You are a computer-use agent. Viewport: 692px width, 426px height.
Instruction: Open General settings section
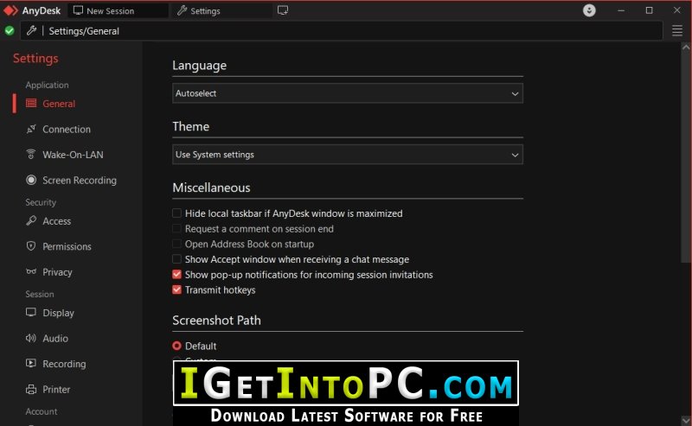pos(59,104)
